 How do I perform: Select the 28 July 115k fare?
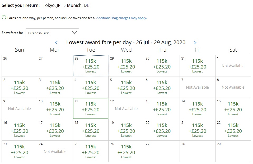click(91, 66)
